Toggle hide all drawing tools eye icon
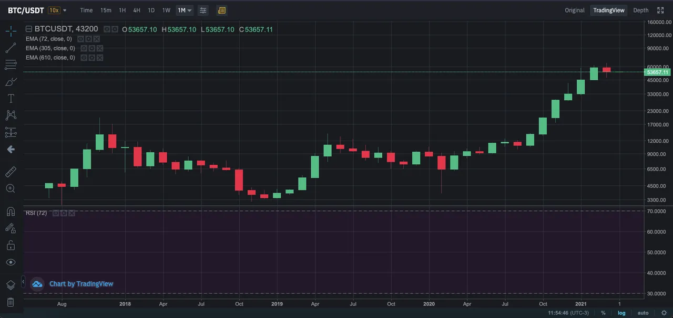 coord(11,262)
